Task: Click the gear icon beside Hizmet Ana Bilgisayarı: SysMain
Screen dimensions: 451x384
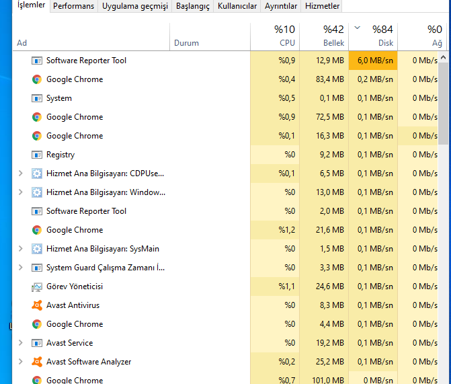Action: (x=37, y=249)
